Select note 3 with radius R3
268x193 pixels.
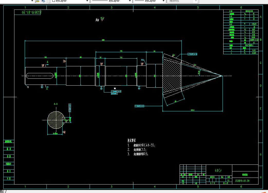[138, 154]
